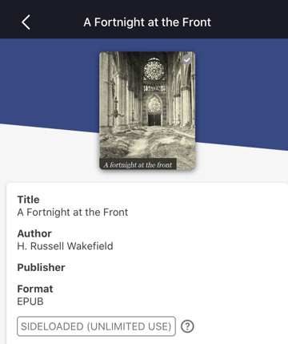Tap the book cover thumbnail

tap(147, 111)
